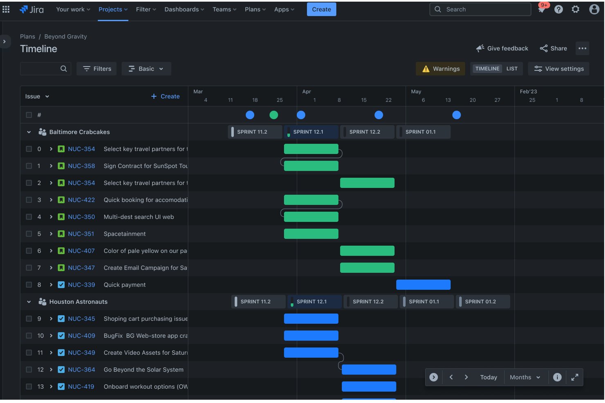This screenshot has height=403, width=605.
Task: Click the Houston Astronauts team icon
Action: pyautogui.click(x=42, y=302)
